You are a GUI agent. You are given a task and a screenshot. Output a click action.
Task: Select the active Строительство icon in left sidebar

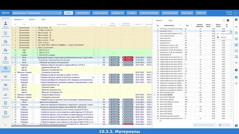(6, 68)
